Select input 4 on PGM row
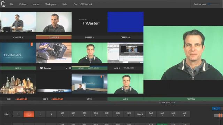This screenshot has width=223, height=125. click(51, 114)
